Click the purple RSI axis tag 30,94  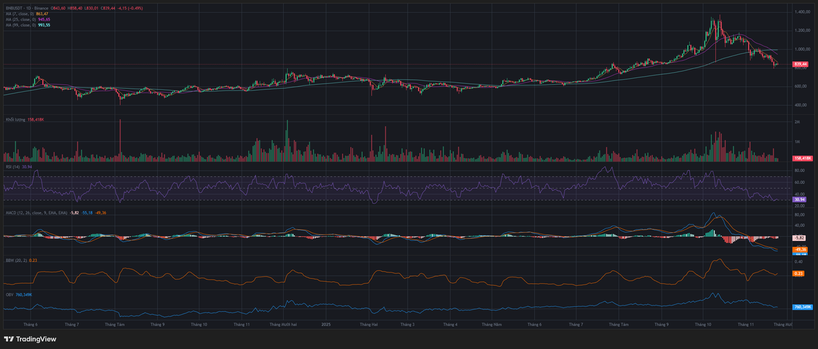[799, 199]
